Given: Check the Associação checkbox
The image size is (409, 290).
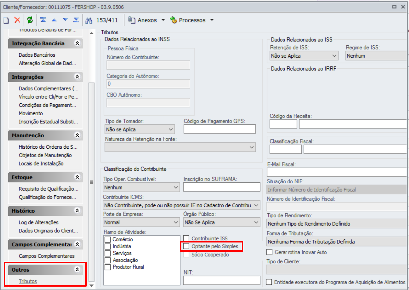Looking at the screenshot, I should [108, 260].
